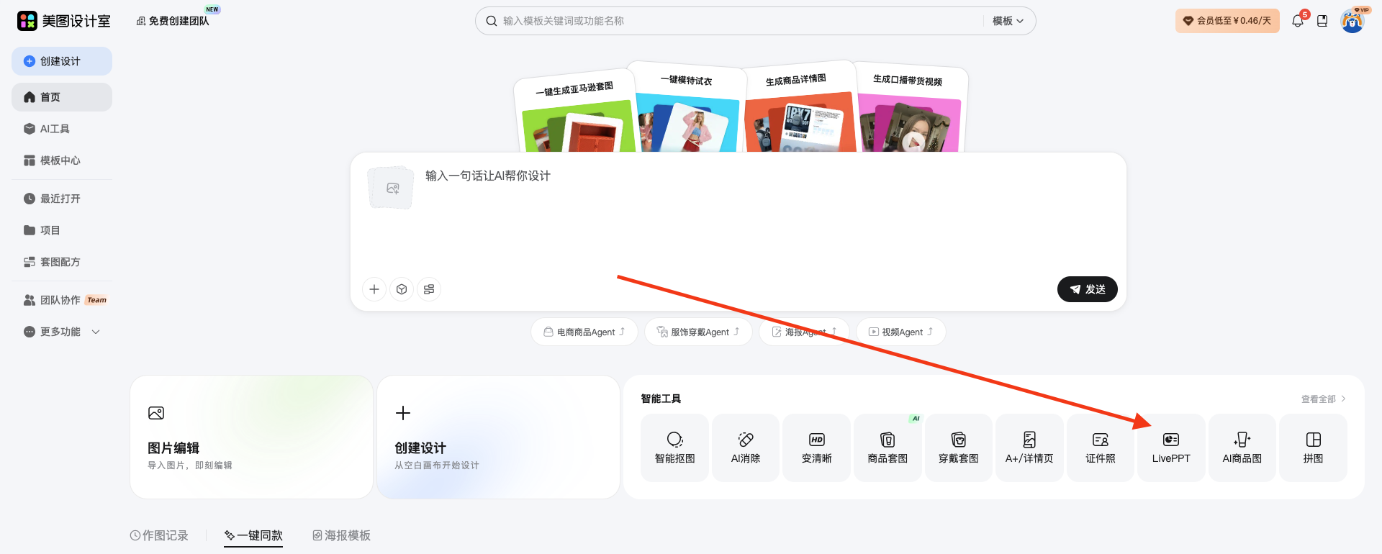Image resolution: width=1382 pixels, height=554 pixels.
Task: Select the 服饰穿戴Agent chip
Action: click(x=698, y=332)
